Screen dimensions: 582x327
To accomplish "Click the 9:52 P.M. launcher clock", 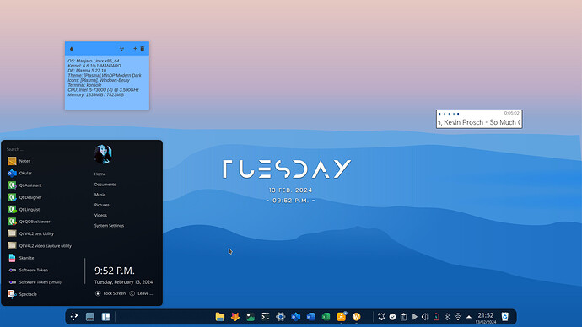I will pos(115,271).
